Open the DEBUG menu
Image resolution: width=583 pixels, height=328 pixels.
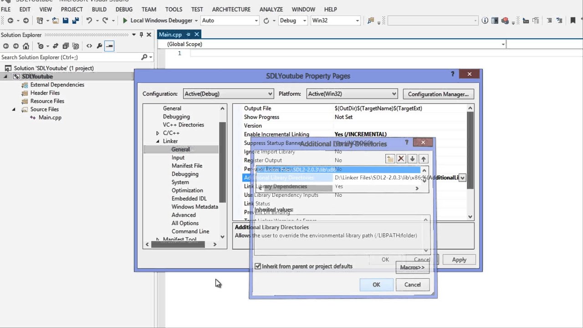[x=123, y=9]
